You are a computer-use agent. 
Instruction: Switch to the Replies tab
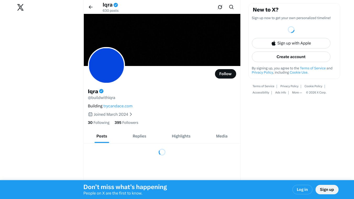pos(139,136)
